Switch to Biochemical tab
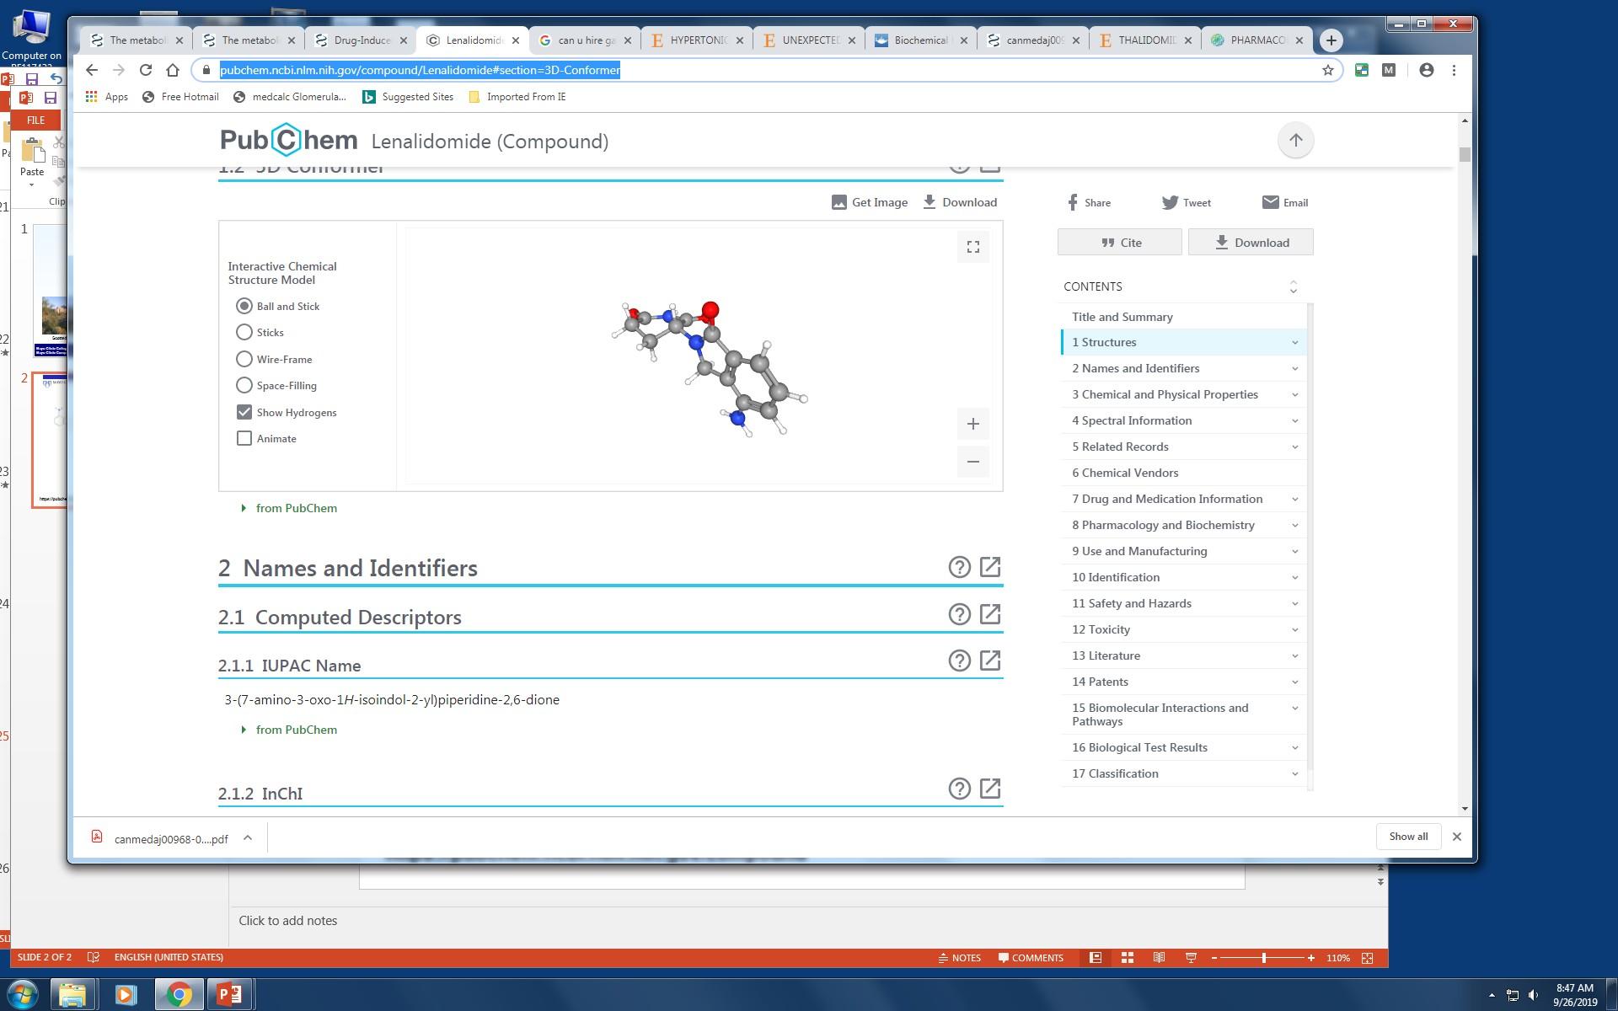The image size is (1618, 1011). coord(921,40)
